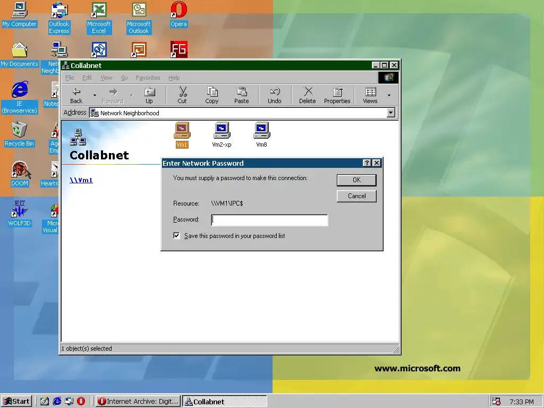Open the Address bar dropdown arrow
The image size is (544, 408).
click(391, 113)
